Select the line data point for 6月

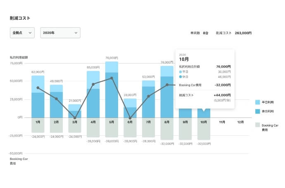(130, 118)
